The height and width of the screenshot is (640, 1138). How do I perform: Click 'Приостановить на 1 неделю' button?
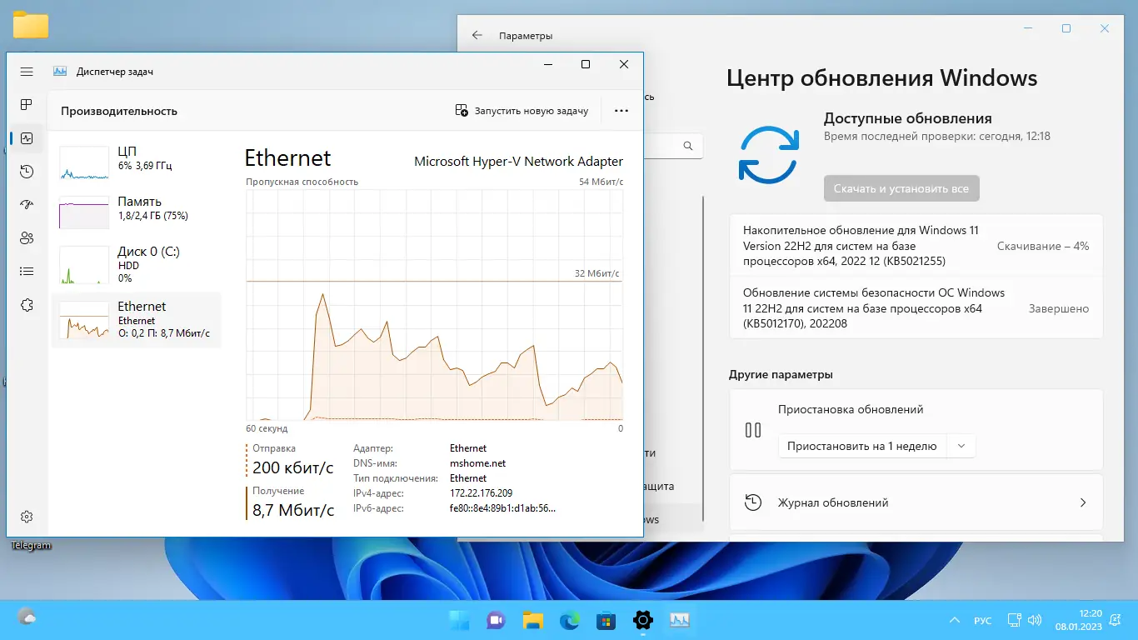click(x=861, y=446)
